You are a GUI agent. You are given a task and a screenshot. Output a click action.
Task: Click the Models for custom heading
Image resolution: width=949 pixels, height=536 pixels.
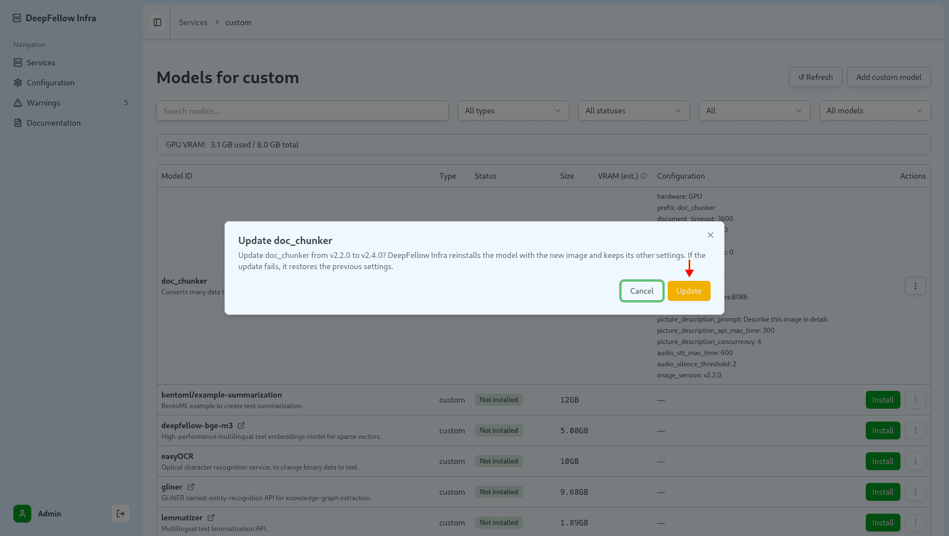pyautogui.click(x=228, y=78)
